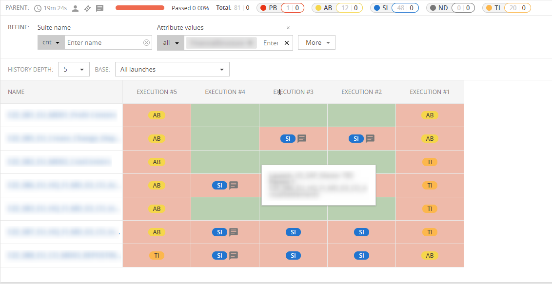This screenshot has height=284, width=552.
Task: Click the orange passed progress bar
Action: tap(140, 8)
